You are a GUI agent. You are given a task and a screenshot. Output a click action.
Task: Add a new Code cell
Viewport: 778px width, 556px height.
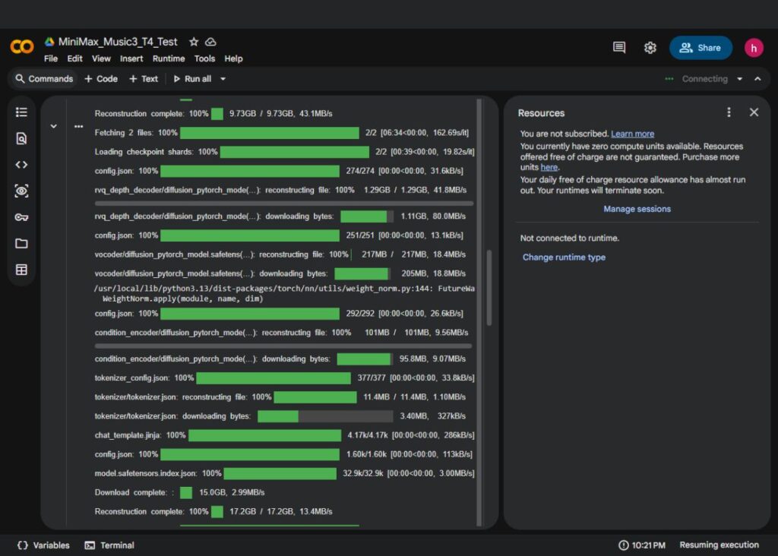pyautogui.click(x=101, y=79)
